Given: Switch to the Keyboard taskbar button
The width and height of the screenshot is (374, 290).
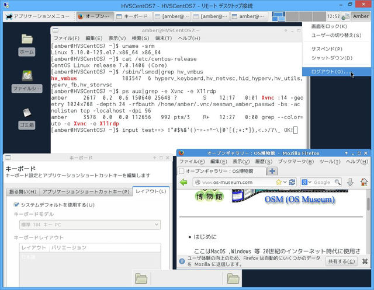Looking at the screenshot, I should [x=133, y=16].
